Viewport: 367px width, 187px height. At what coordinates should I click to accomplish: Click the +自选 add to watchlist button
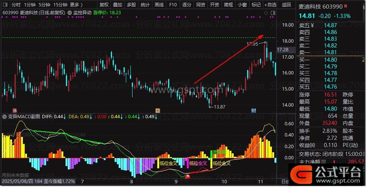270,5
